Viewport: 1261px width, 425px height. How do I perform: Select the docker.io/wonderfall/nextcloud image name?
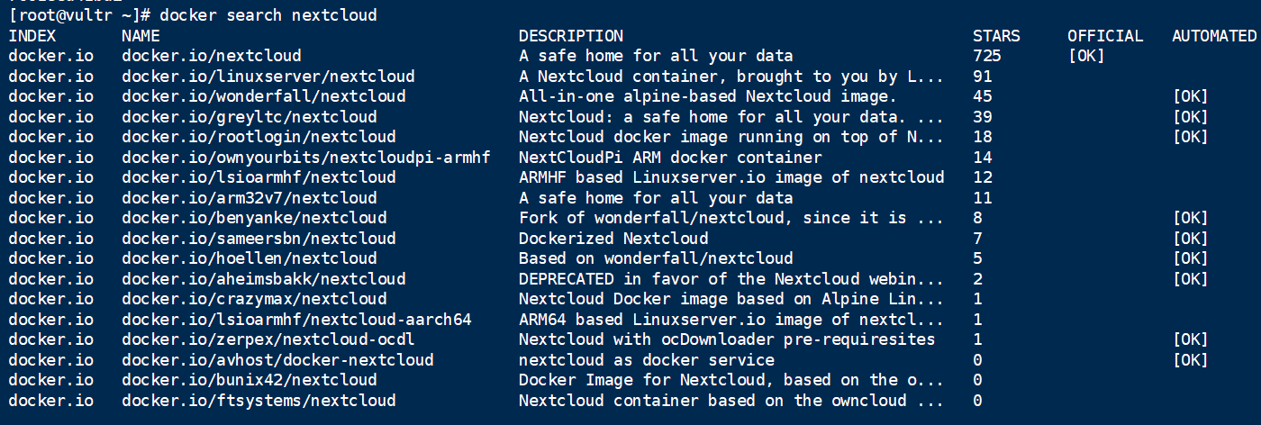point(264,96)
